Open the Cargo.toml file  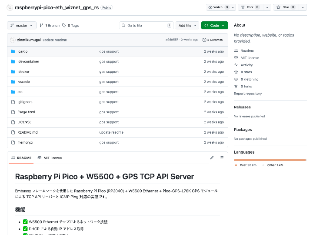point(26,112)
